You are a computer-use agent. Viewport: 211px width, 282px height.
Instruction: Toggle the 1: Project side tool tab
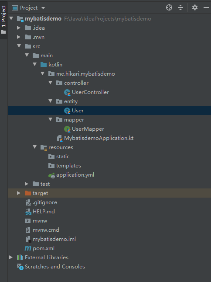[x=3, y=19]
